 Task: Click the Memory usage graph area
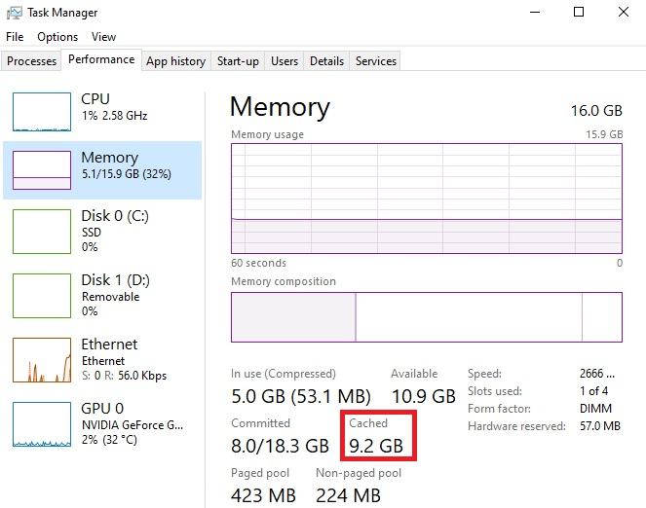click(427, 199)
